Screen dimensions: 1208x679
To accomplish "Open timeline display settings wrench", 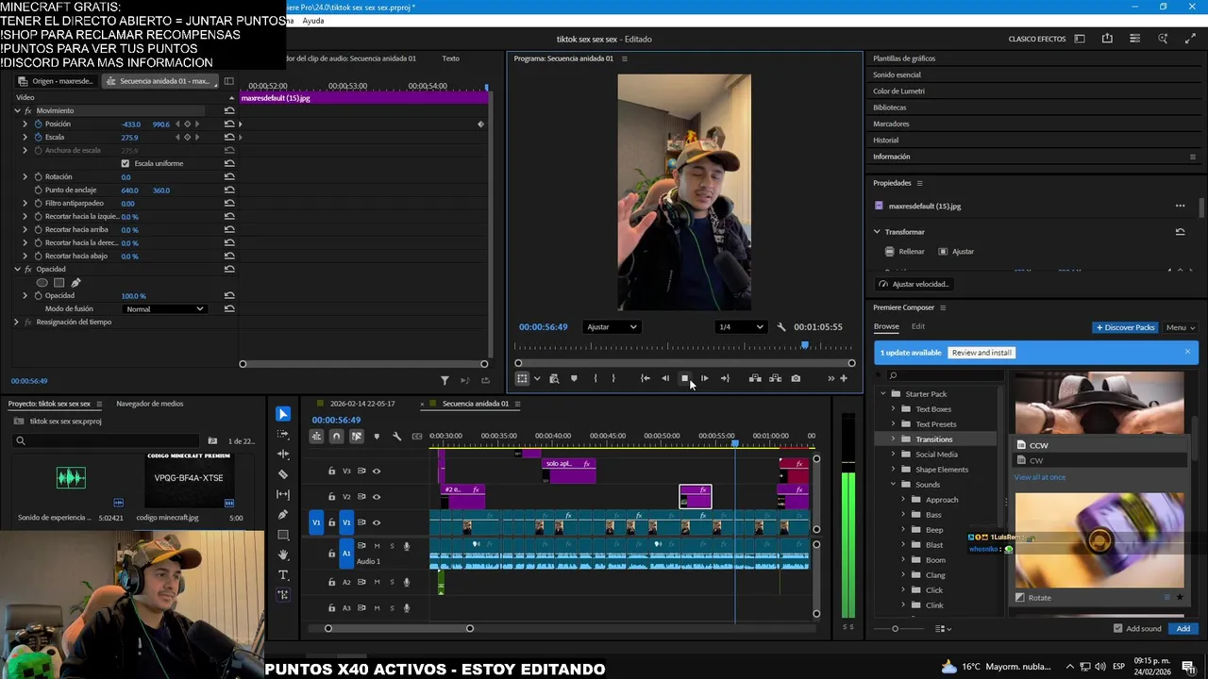I will tap(396, 436).
